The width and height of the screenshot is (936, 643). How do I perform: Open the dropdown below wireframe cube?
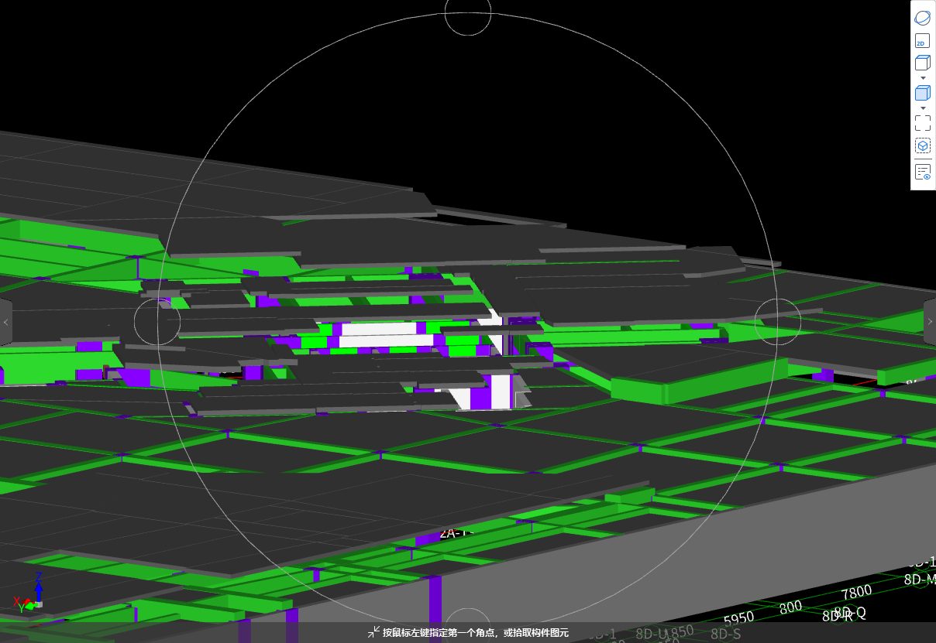(x=922, y=77)
